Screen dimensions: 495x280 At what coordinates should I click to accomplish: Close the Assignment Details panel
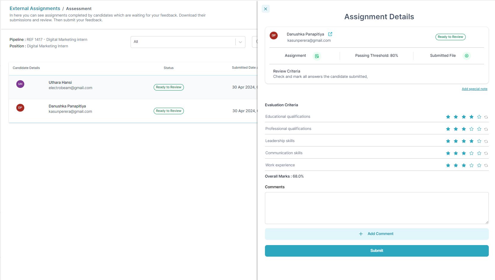point(266,9)
